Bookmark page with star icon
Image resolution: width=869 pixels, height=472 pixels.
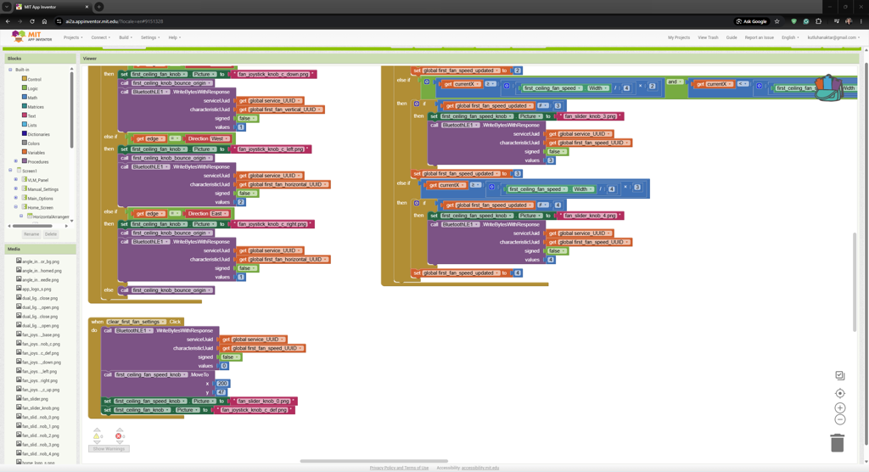[x=777, y=21]
